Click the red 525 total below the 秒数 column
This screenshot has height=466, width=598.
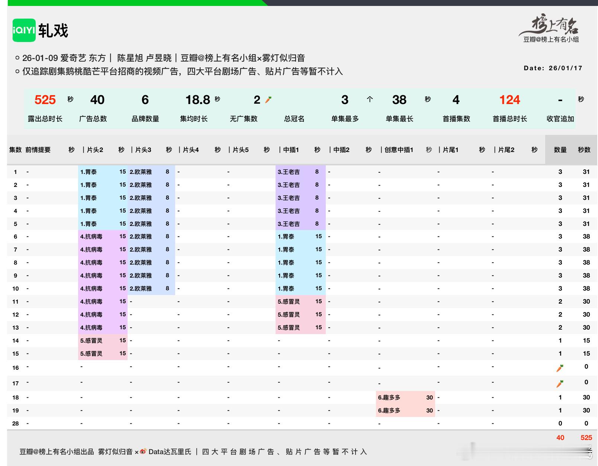tap(586, 437)
